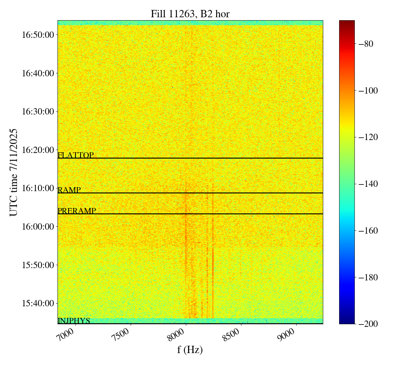
Task: Click the 16:30:00 time tick label
Action: click(38, 111)
